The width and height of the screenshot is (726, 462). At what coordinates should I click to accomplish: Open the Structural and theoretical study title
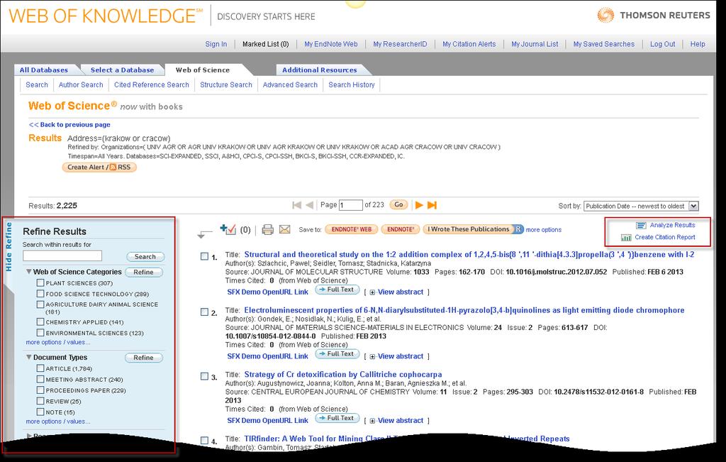[x=469, y=254]
